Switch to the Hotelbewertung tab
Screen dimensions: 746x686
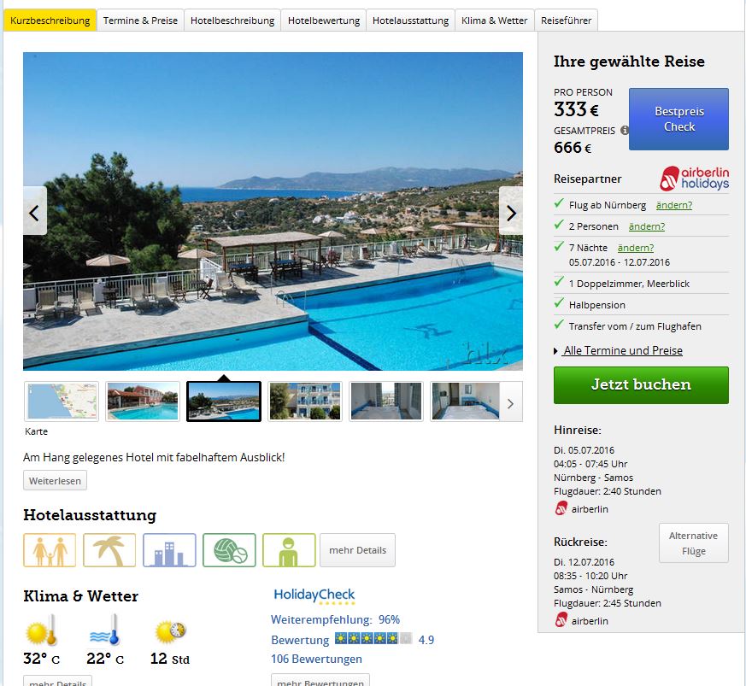(x=324, y=21)
